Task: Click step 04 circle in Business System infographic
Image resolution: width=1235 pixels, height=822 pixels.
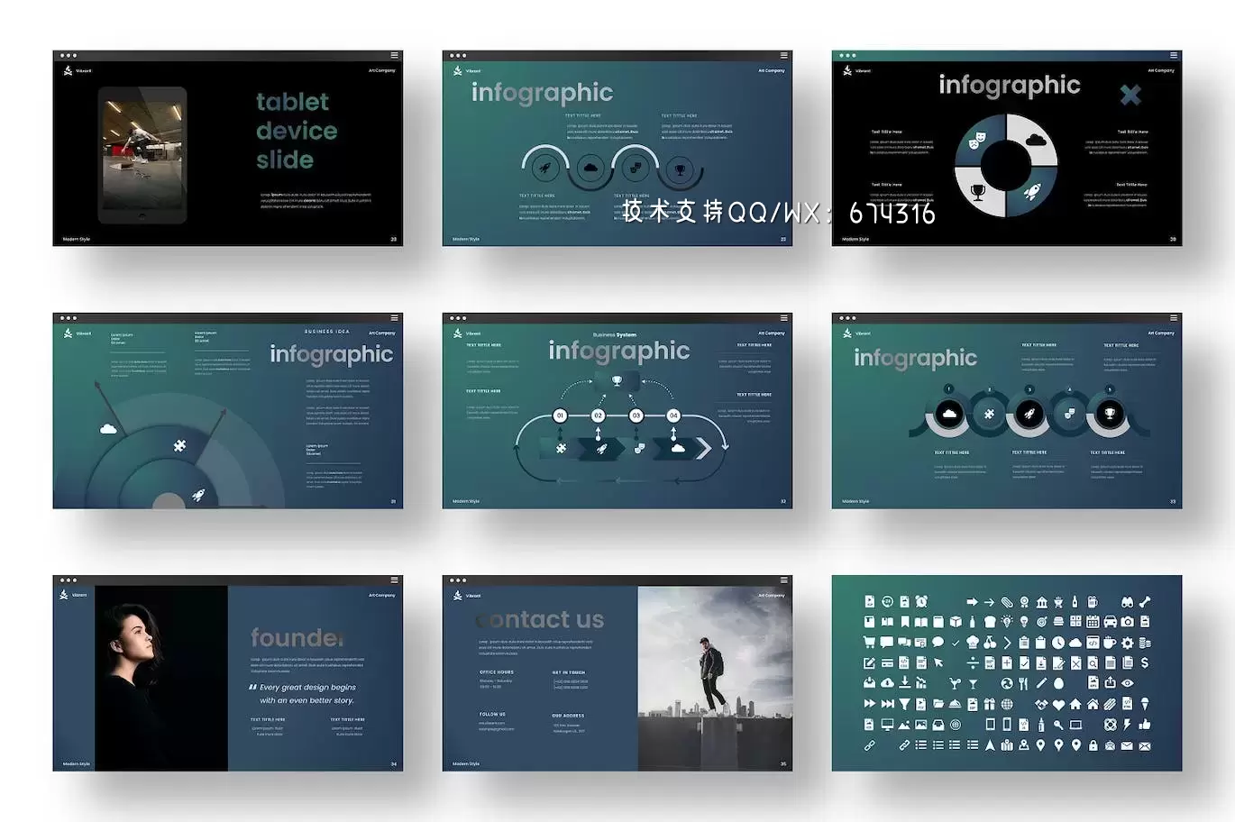Action: click(x=672, y=416)
